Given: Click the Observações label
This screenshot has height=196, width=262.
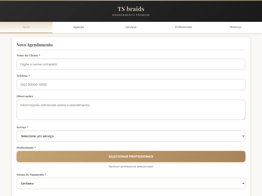Looking at the screenshot, I should (25, 96).
